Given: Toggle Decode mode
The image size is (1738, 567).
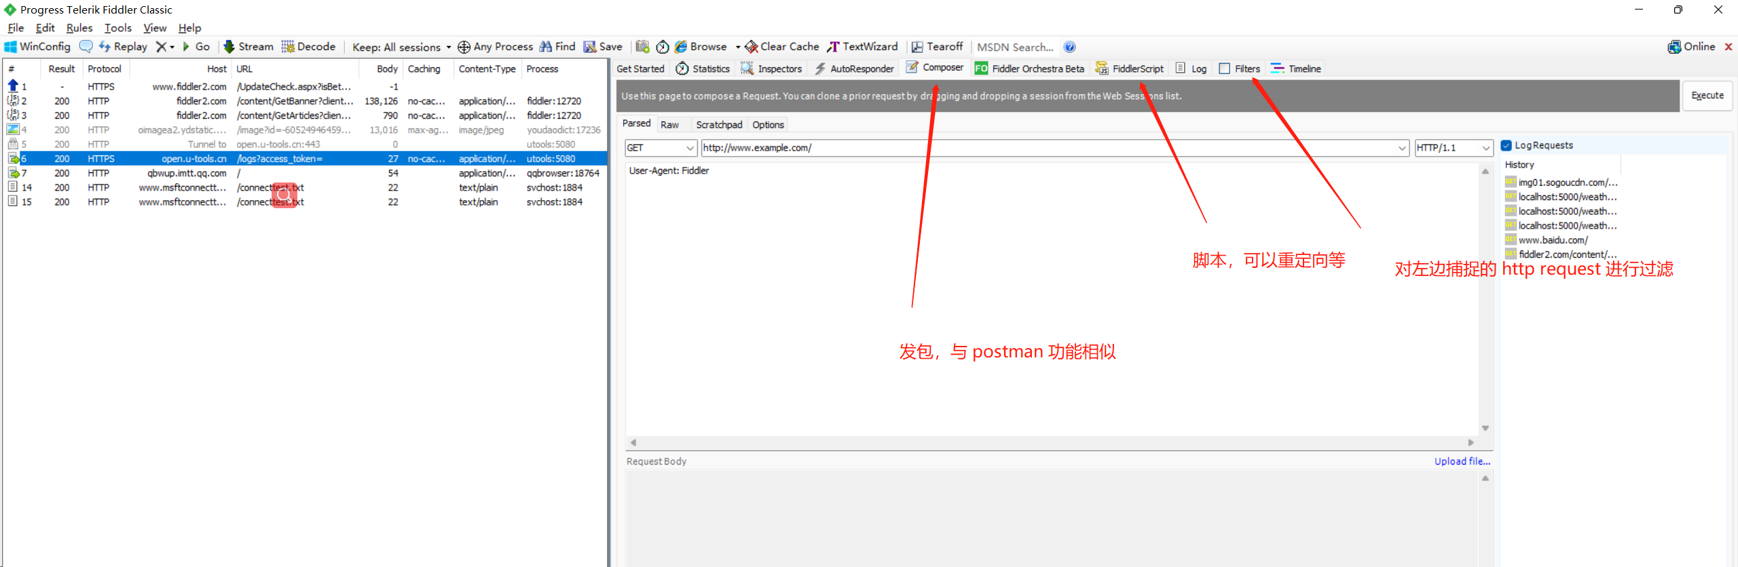Looking at the screenshot, I should pyautogui.click(x=309, y=47).
